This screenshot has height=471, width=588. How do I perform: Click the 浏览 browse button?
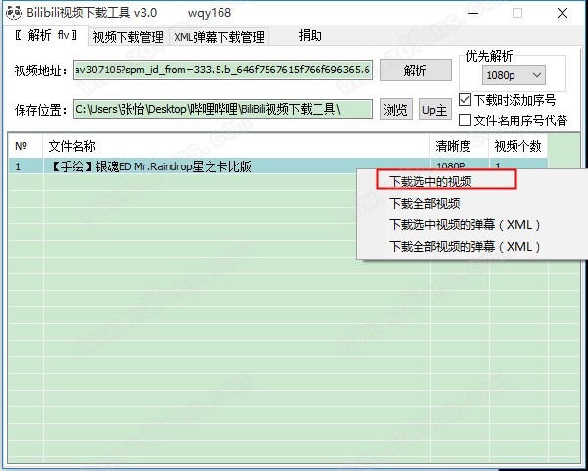click(396, 110)
